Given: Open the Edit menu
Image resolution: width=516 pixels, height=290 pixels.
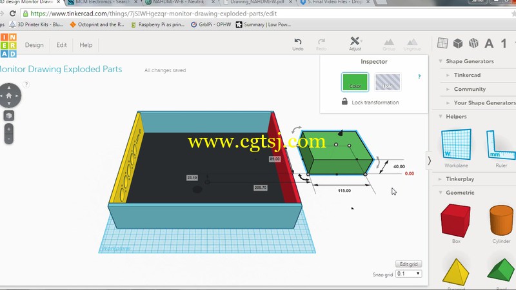Looking at the screenshot, I should click(61, 45).
